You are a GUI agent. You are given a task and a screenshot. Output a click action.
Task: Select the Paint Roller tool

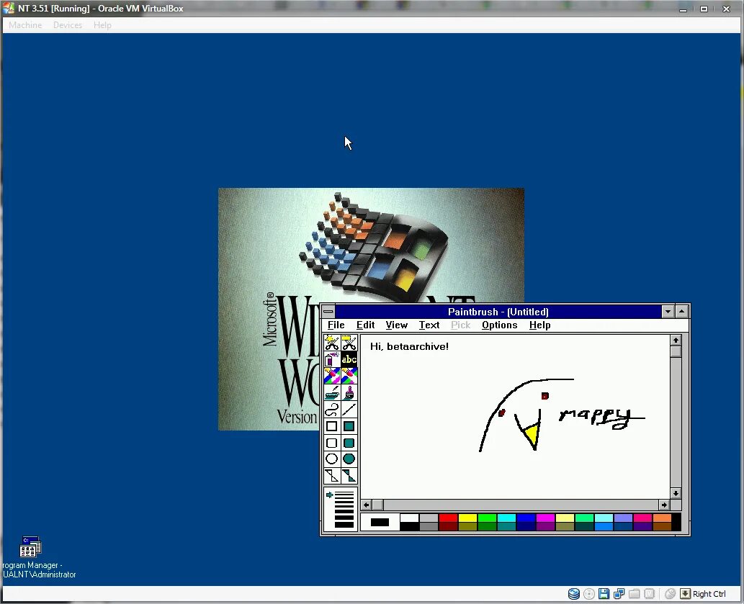[x=331, y=392]
